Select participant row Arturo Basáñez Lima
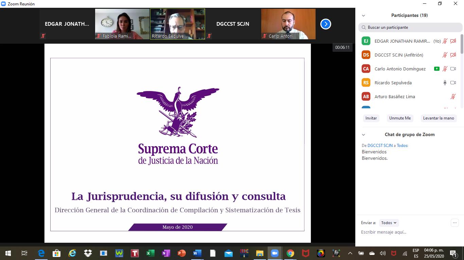 [x=409, y=96]
